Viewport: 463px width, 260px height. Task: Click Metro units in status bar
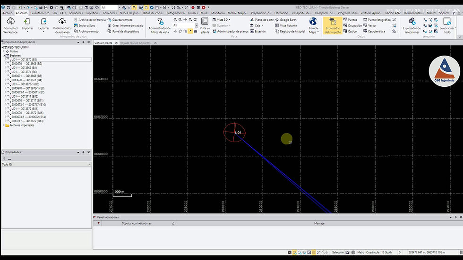[x=361, y=252]
